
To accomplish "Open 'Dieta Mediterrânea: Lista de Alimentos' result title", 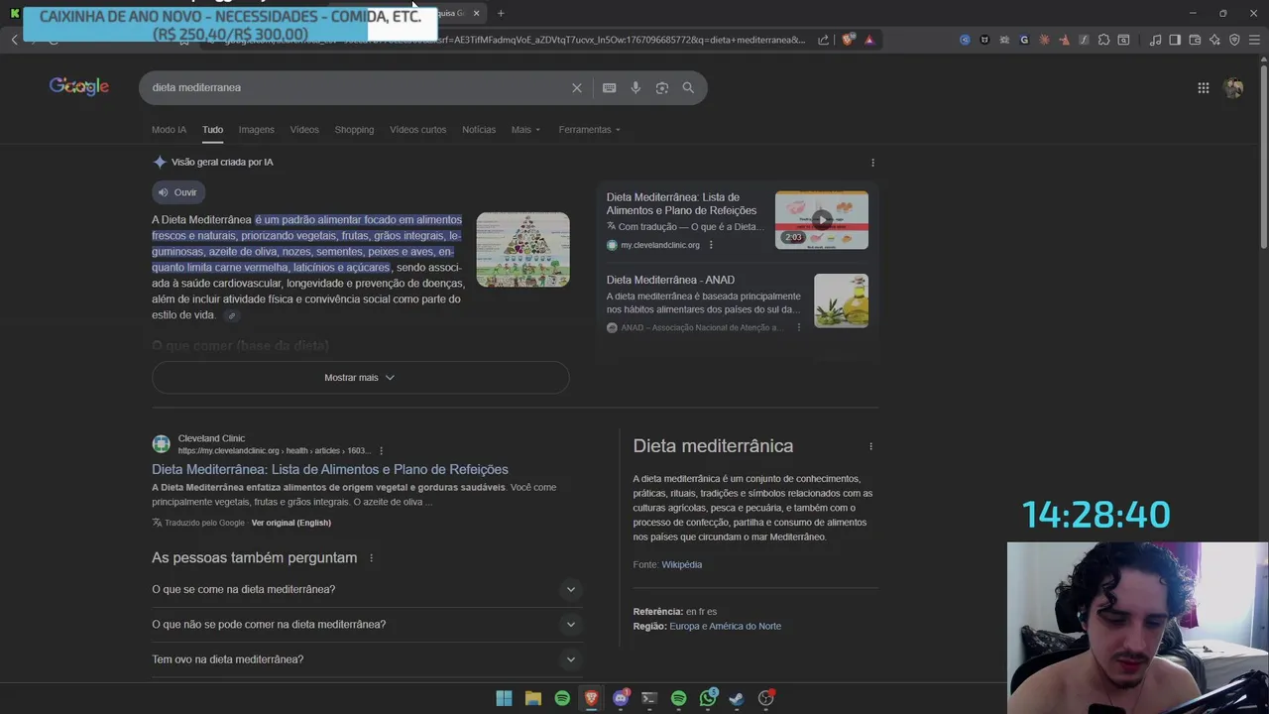I will tap(330, 470).
